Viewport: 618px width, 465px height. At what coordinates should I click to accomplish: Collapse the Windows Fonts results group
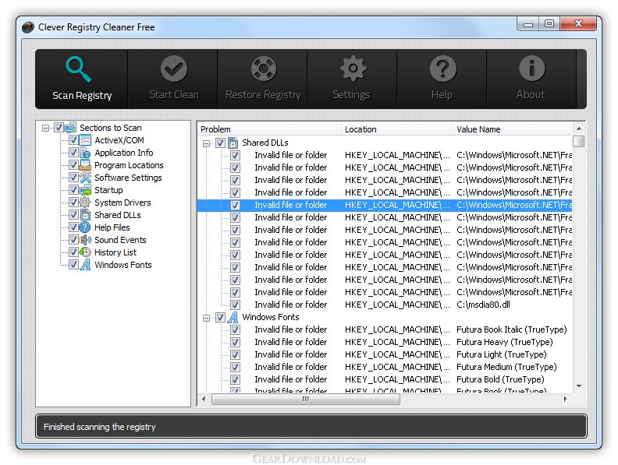206,318
